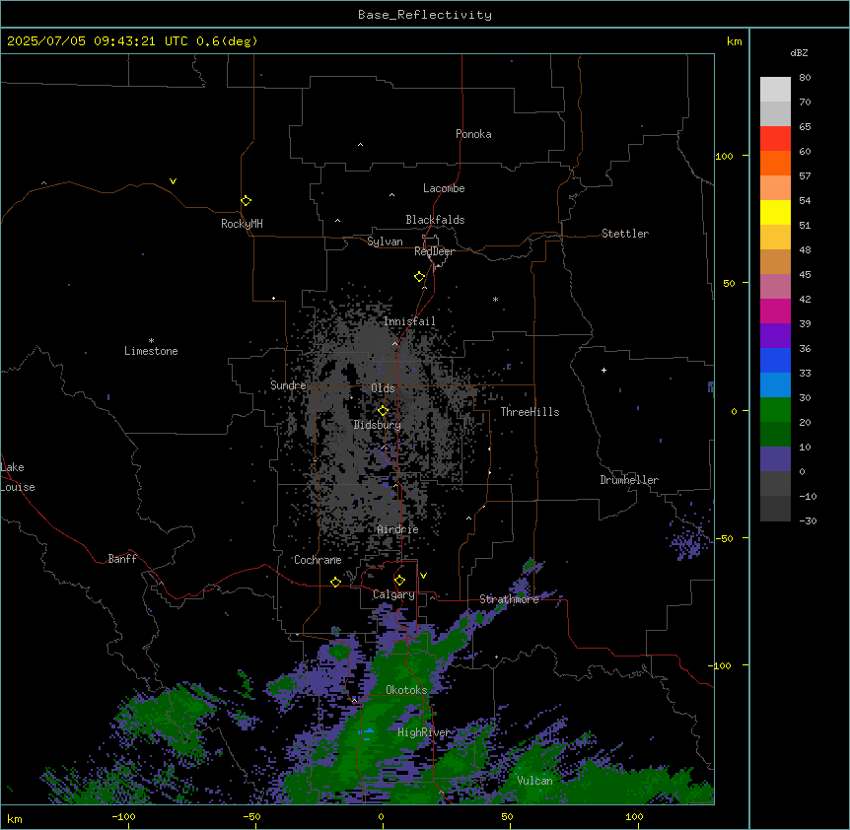This screenshot has height=830, width=850.
Task: Click the Drumheller city label
Action: 629,480
